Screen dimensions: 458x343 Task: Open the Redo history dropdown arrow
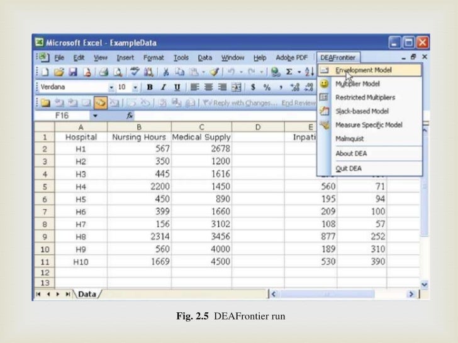point(262,72)
